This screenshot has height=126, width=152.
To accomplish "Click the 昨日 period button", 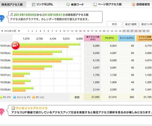I will tap(114, 24).
